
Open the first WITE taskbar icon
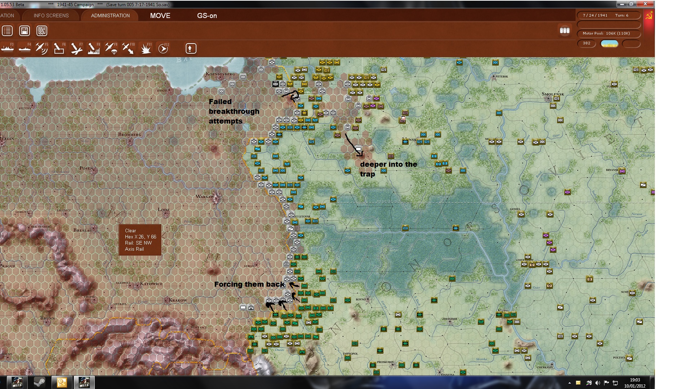pos(17,382)
